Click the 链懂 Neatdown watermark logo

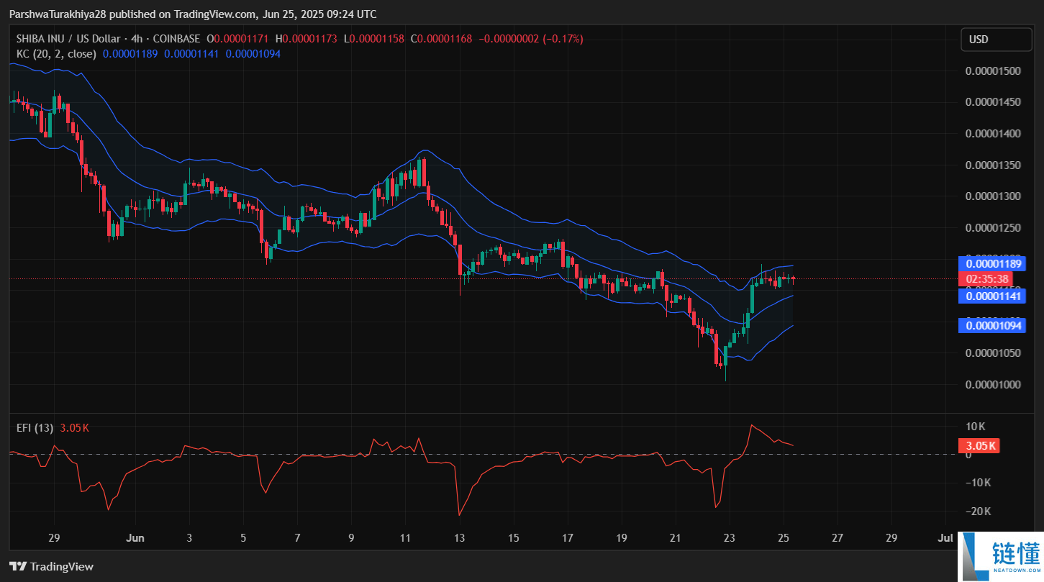(x=999, y=558)
